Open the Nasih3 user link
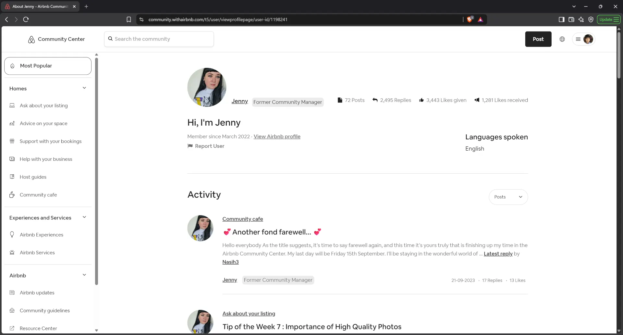The height and width of the screenshot is (335, 623). [x=230, y=262]
